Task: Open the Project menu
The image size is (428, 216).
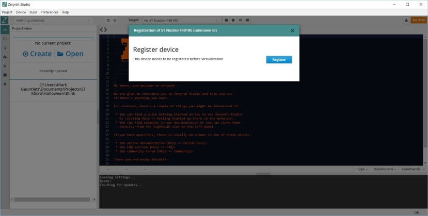Action: click(x=7, y=12)
